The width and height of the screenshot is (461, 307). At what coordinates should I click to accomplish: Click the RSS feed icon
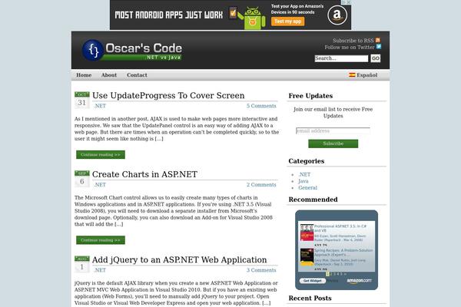(378, 40)
